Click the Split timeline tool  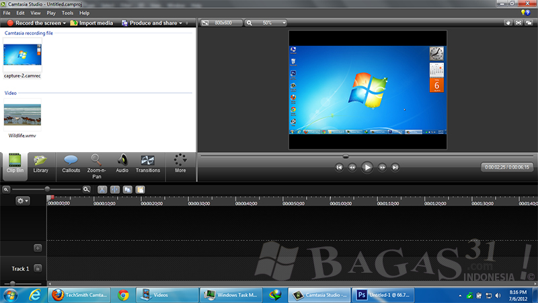click(x=115, y=190)
